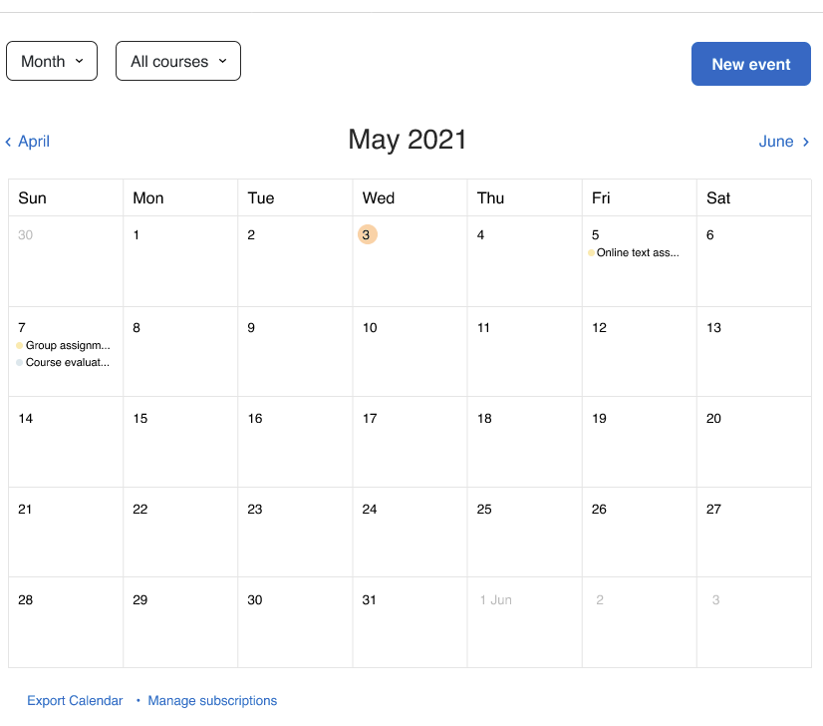Select day 20 in the calendar
The width and height of the screenshot is (823, 726).
click(713, 419)
